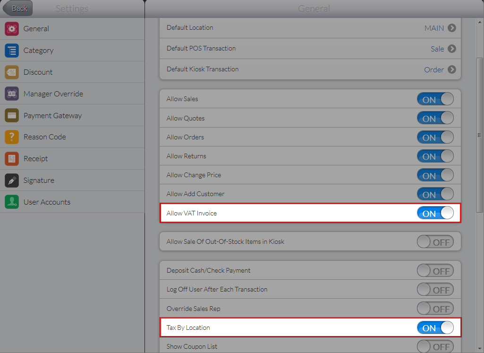The height and width of the screenshot is (353, 484).
Task: Click the Reason Code question mark icon
Action: 12,137
